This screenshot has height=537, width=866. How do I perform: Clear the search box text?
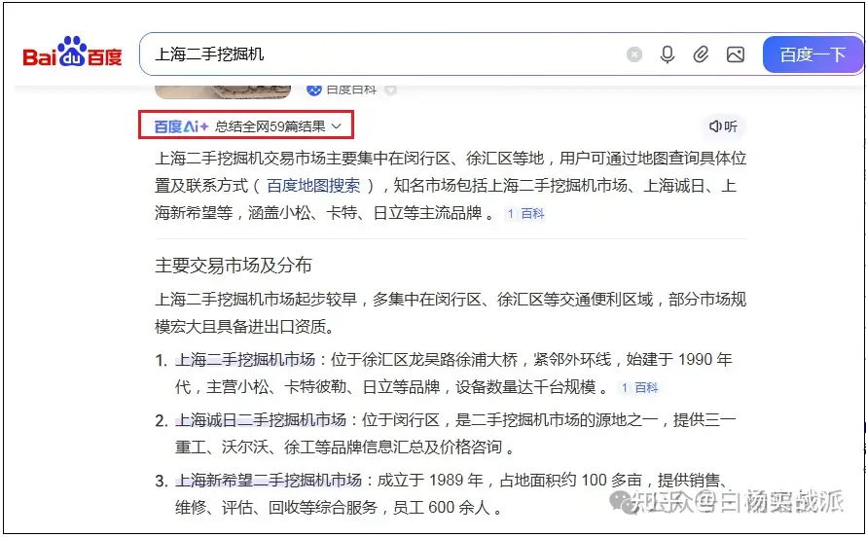coord(634,54)
